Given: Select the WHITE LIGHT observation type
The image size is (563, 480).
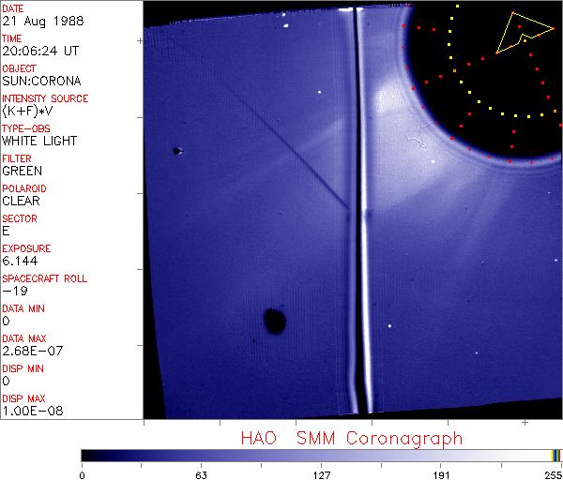Looking at the screenshot, I should tap(39, 141).
